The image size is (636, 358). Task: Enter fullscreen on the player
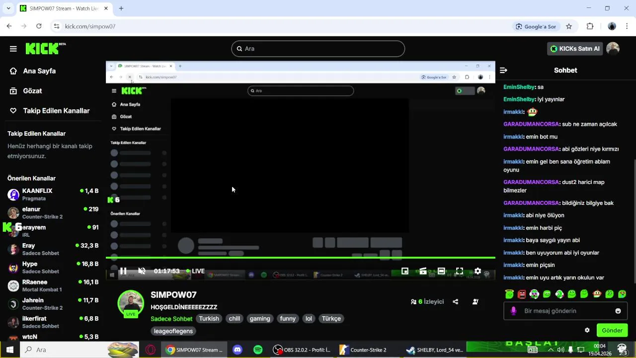[x=460, y=271]
